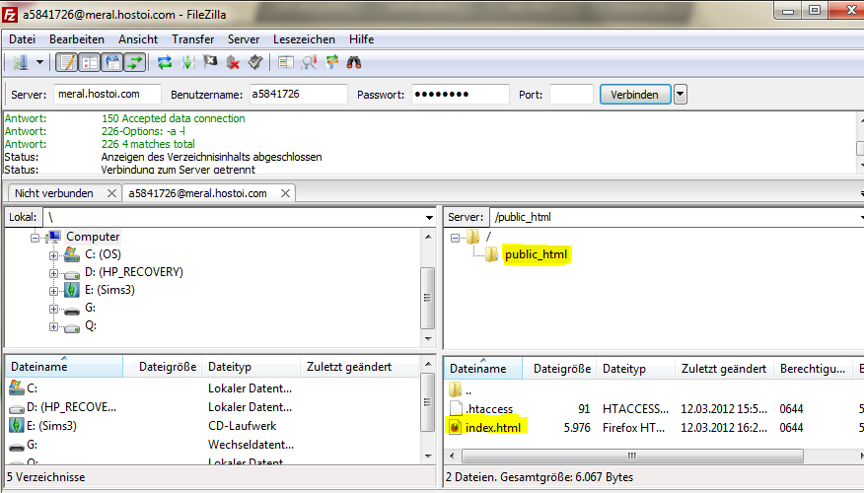The height and width of the screenshot is (493, 864).
Task: Expand the C: (OS) drive node
Action: 53,255
